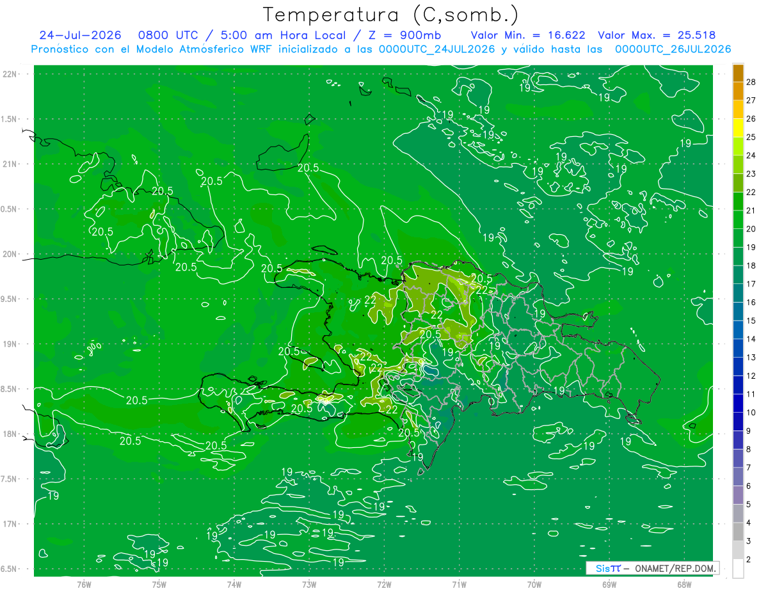Click the legend value "27"
Viewport: 768px width, 593px height.
coord(751,100)
